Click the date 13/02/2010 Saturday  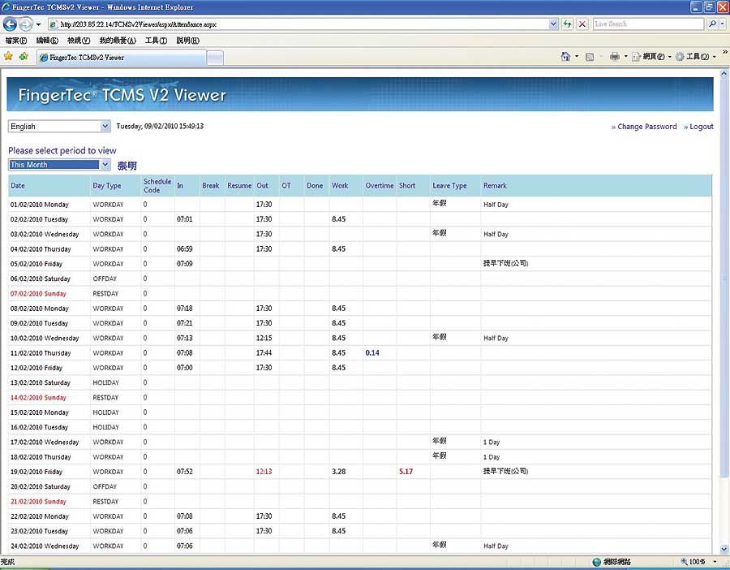41,382
